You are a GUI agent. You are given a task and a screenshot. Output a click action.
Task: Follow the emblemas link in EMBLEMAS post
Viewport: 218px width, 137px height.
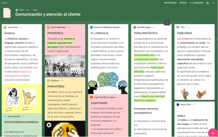pos(187,39)
